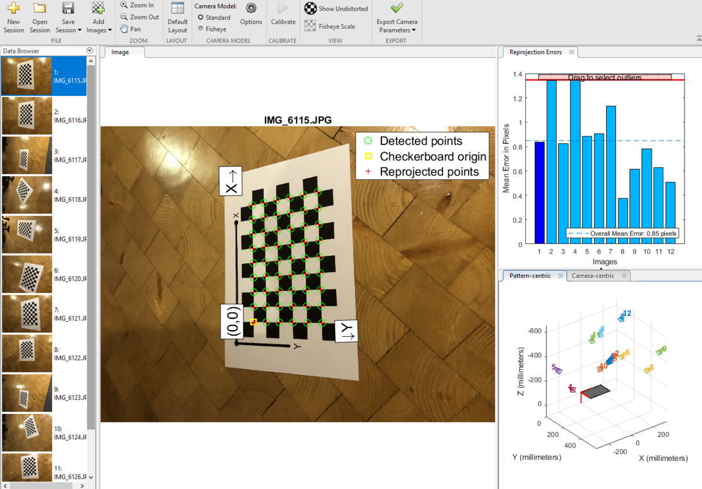Viewport: 702px width, 489px height.
Task: Click the Zoom Out tool
Action: click(139, 17)
